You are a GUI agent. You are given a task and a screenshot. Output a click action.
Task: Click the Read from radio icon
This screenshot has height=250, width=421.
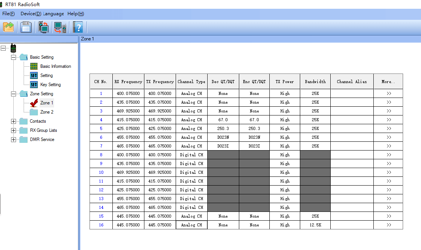coord(43,27)
